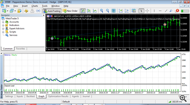Click the red exit marker on chart

165,24
